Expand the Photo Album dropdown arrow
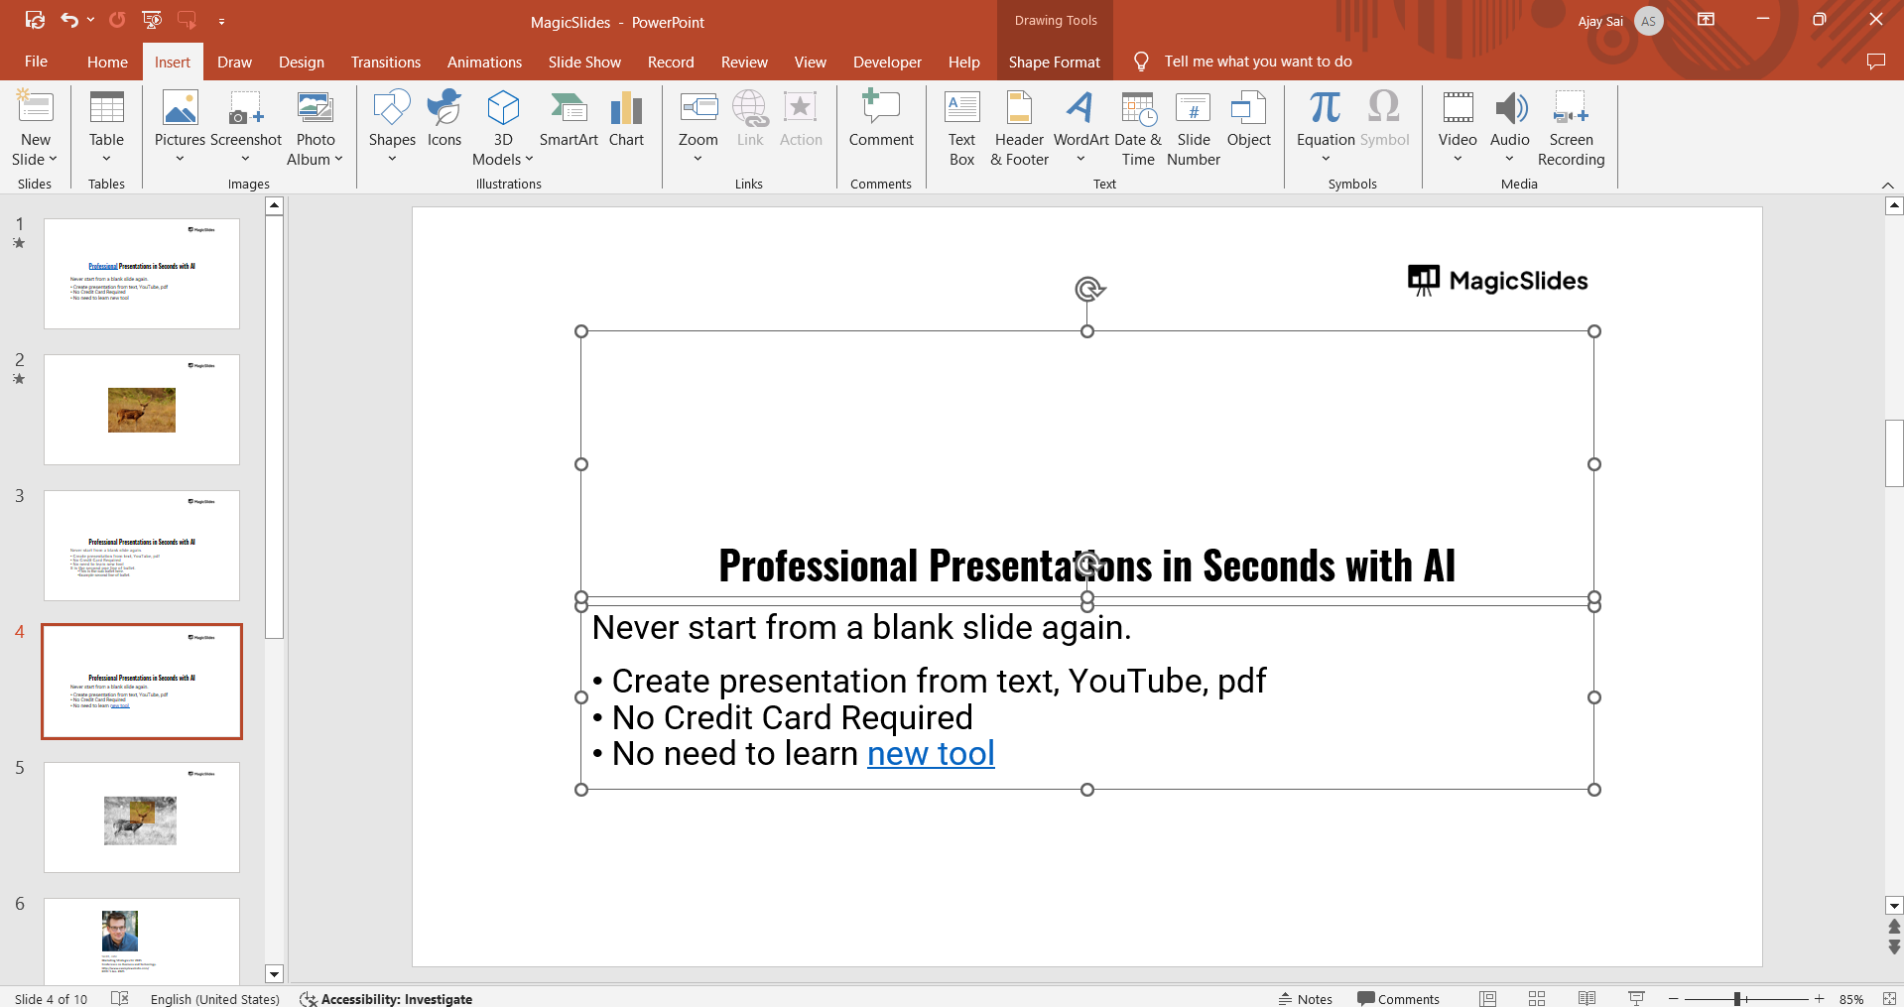1904x1007 pixels. pos(338,159)
